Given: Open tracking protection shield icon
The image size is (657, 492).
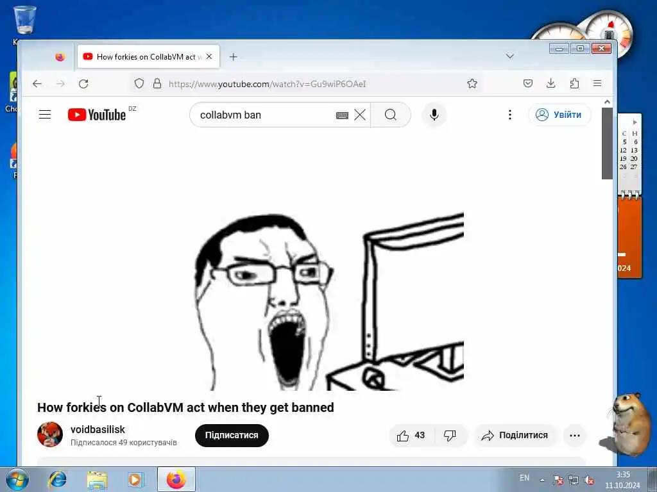Looking at the screenshot, I should pos(139,84).
